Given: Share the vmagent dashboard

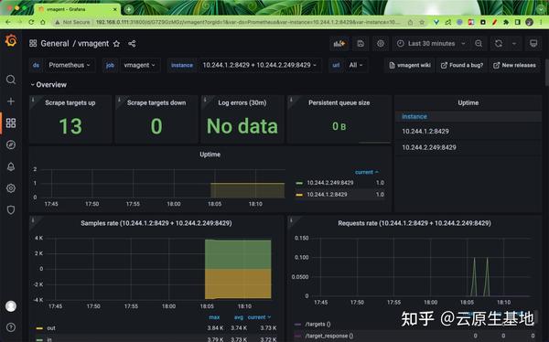Looking at the screenshot, I should pos(132,44).
